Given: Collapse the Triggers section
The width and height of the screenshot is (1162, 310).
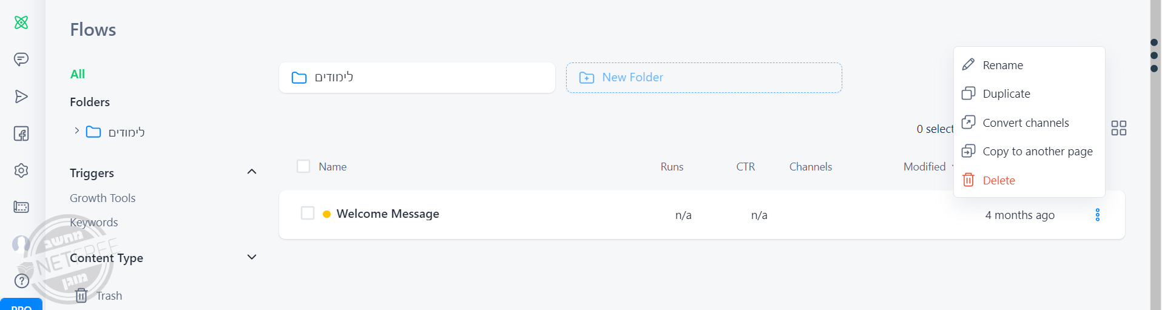Looking at the screenshot, I should click(x=252, y=172).
